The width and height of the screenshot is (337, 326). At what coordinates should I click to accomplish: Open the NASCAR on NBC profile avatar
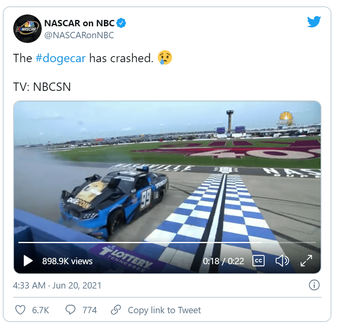(27, 29)
